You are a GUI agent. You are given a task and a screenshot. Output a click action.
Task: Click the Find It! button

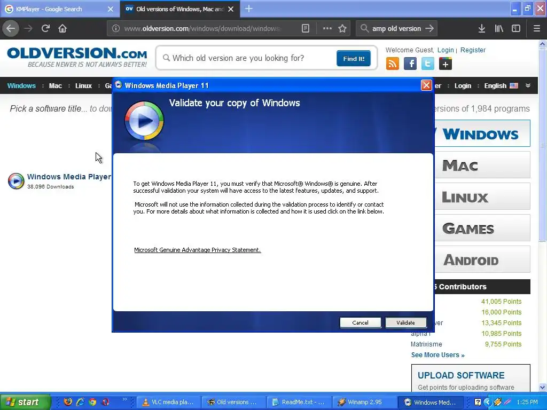pos(354,58)
